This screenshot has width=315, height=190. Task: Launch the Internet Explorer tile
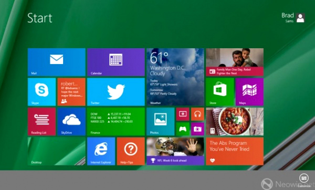(101, 151)
